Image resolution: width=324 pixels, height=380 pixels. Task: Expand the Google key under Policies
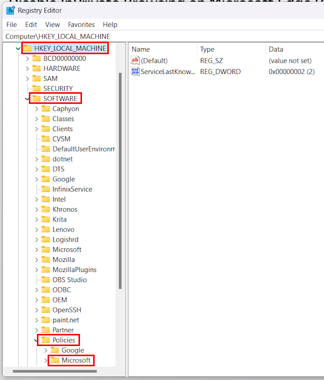pyautogui.click(x=46, y=350)
